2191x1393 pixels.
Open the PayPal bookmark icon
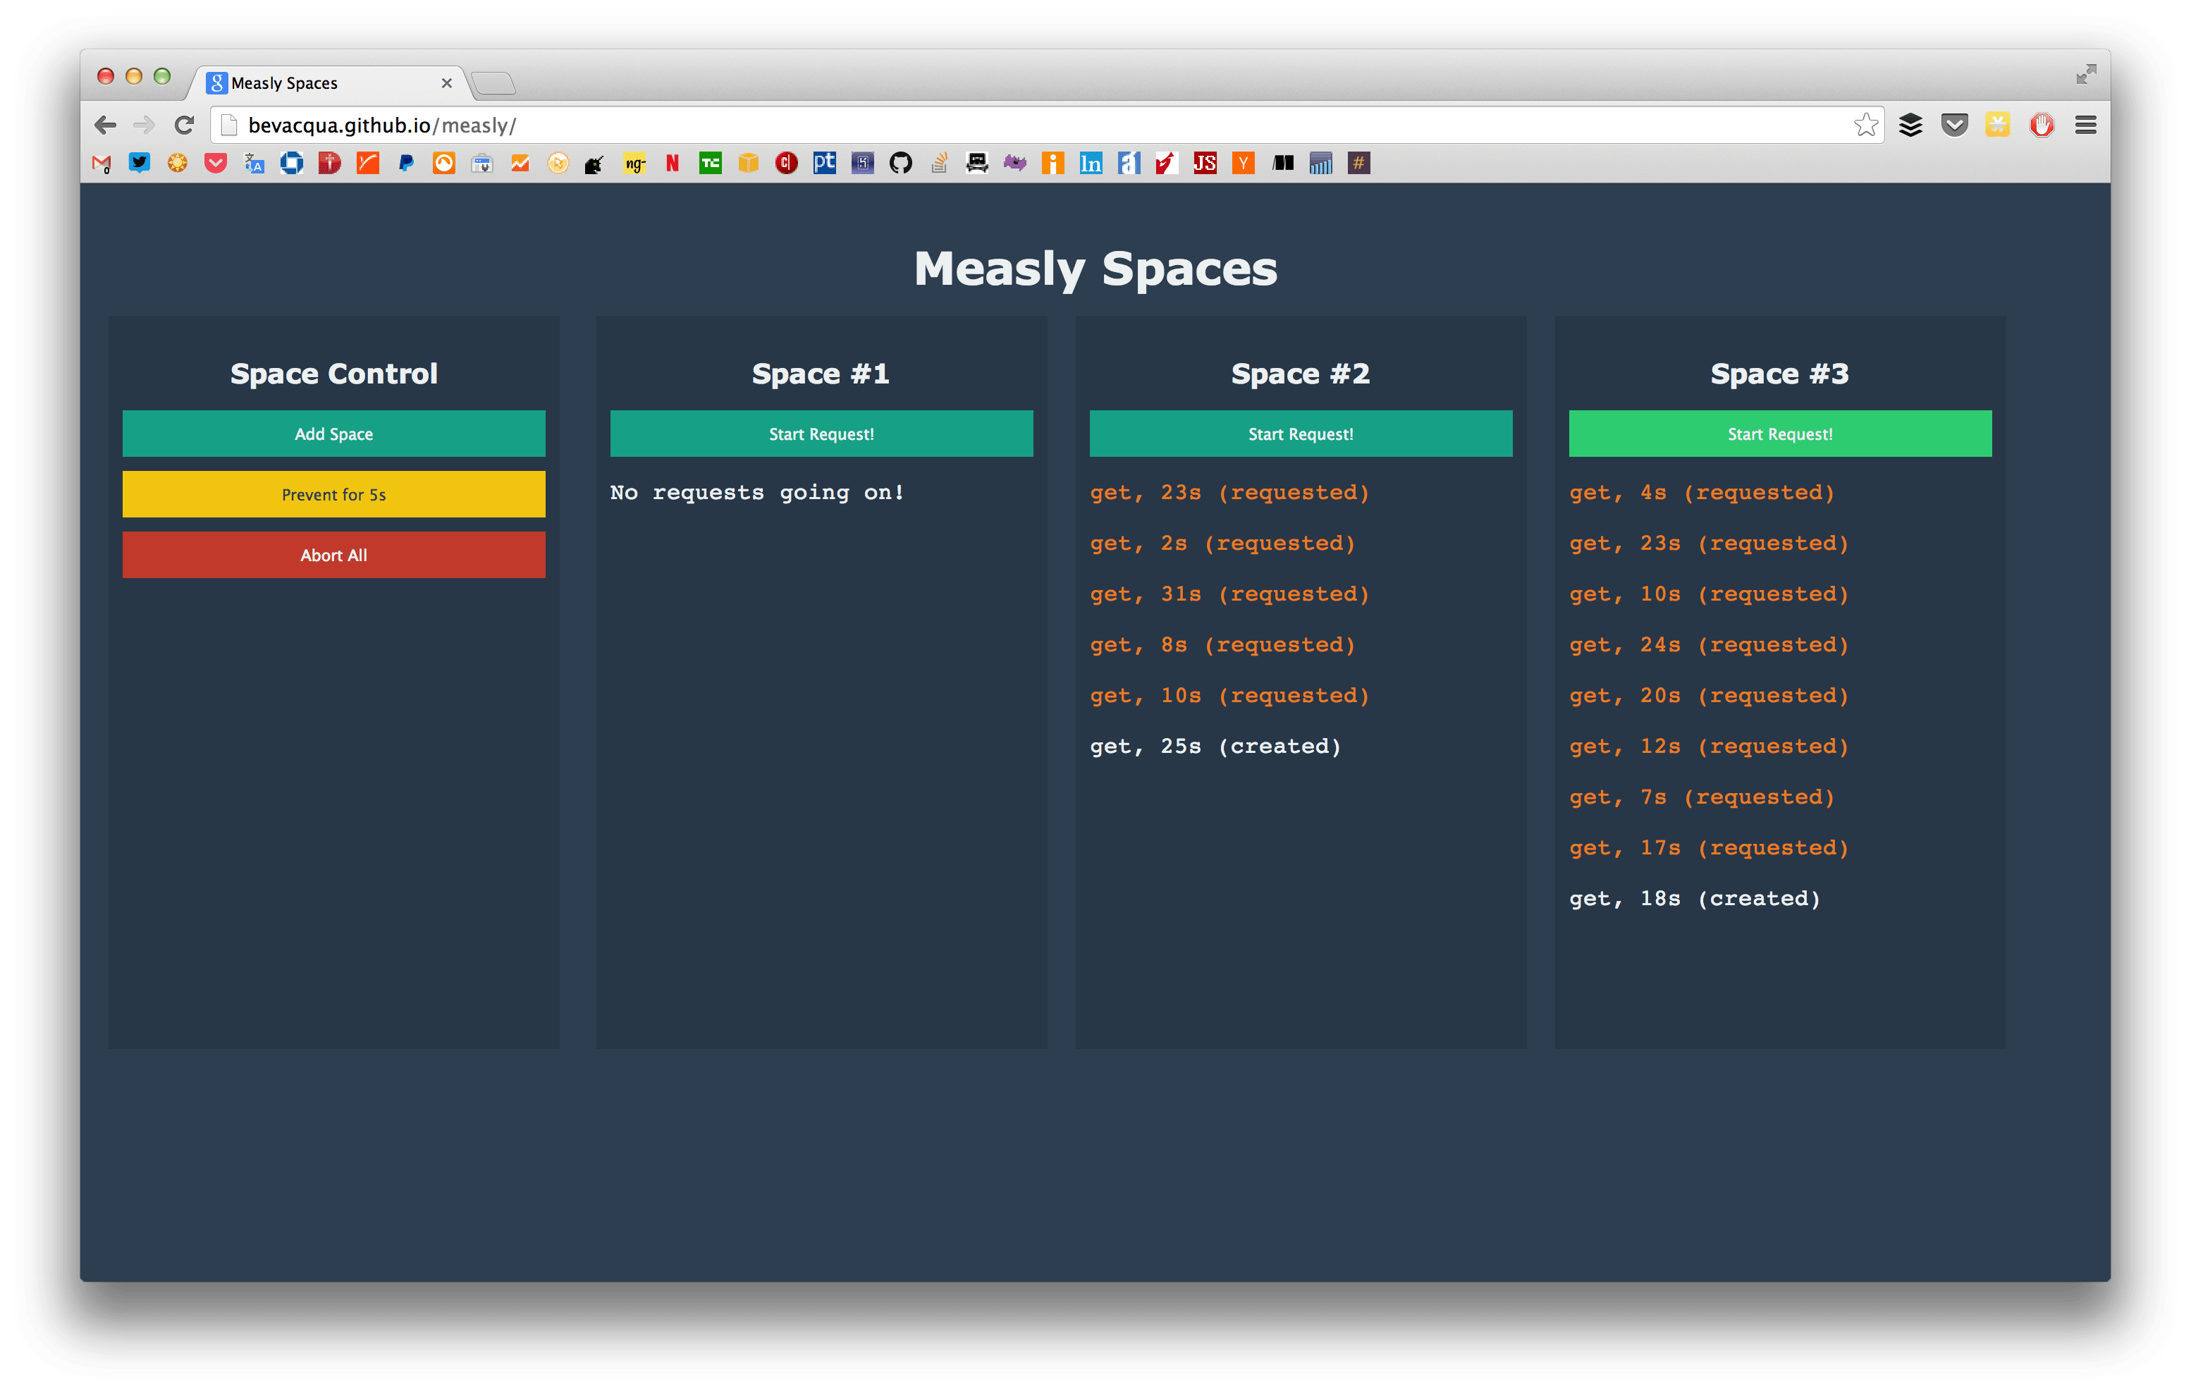coord(406,164)
